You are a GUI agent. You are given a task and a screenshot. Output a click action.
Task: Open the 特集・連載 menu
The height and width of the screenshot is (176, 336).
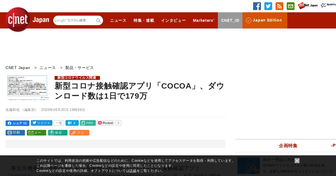click(144, 20)
